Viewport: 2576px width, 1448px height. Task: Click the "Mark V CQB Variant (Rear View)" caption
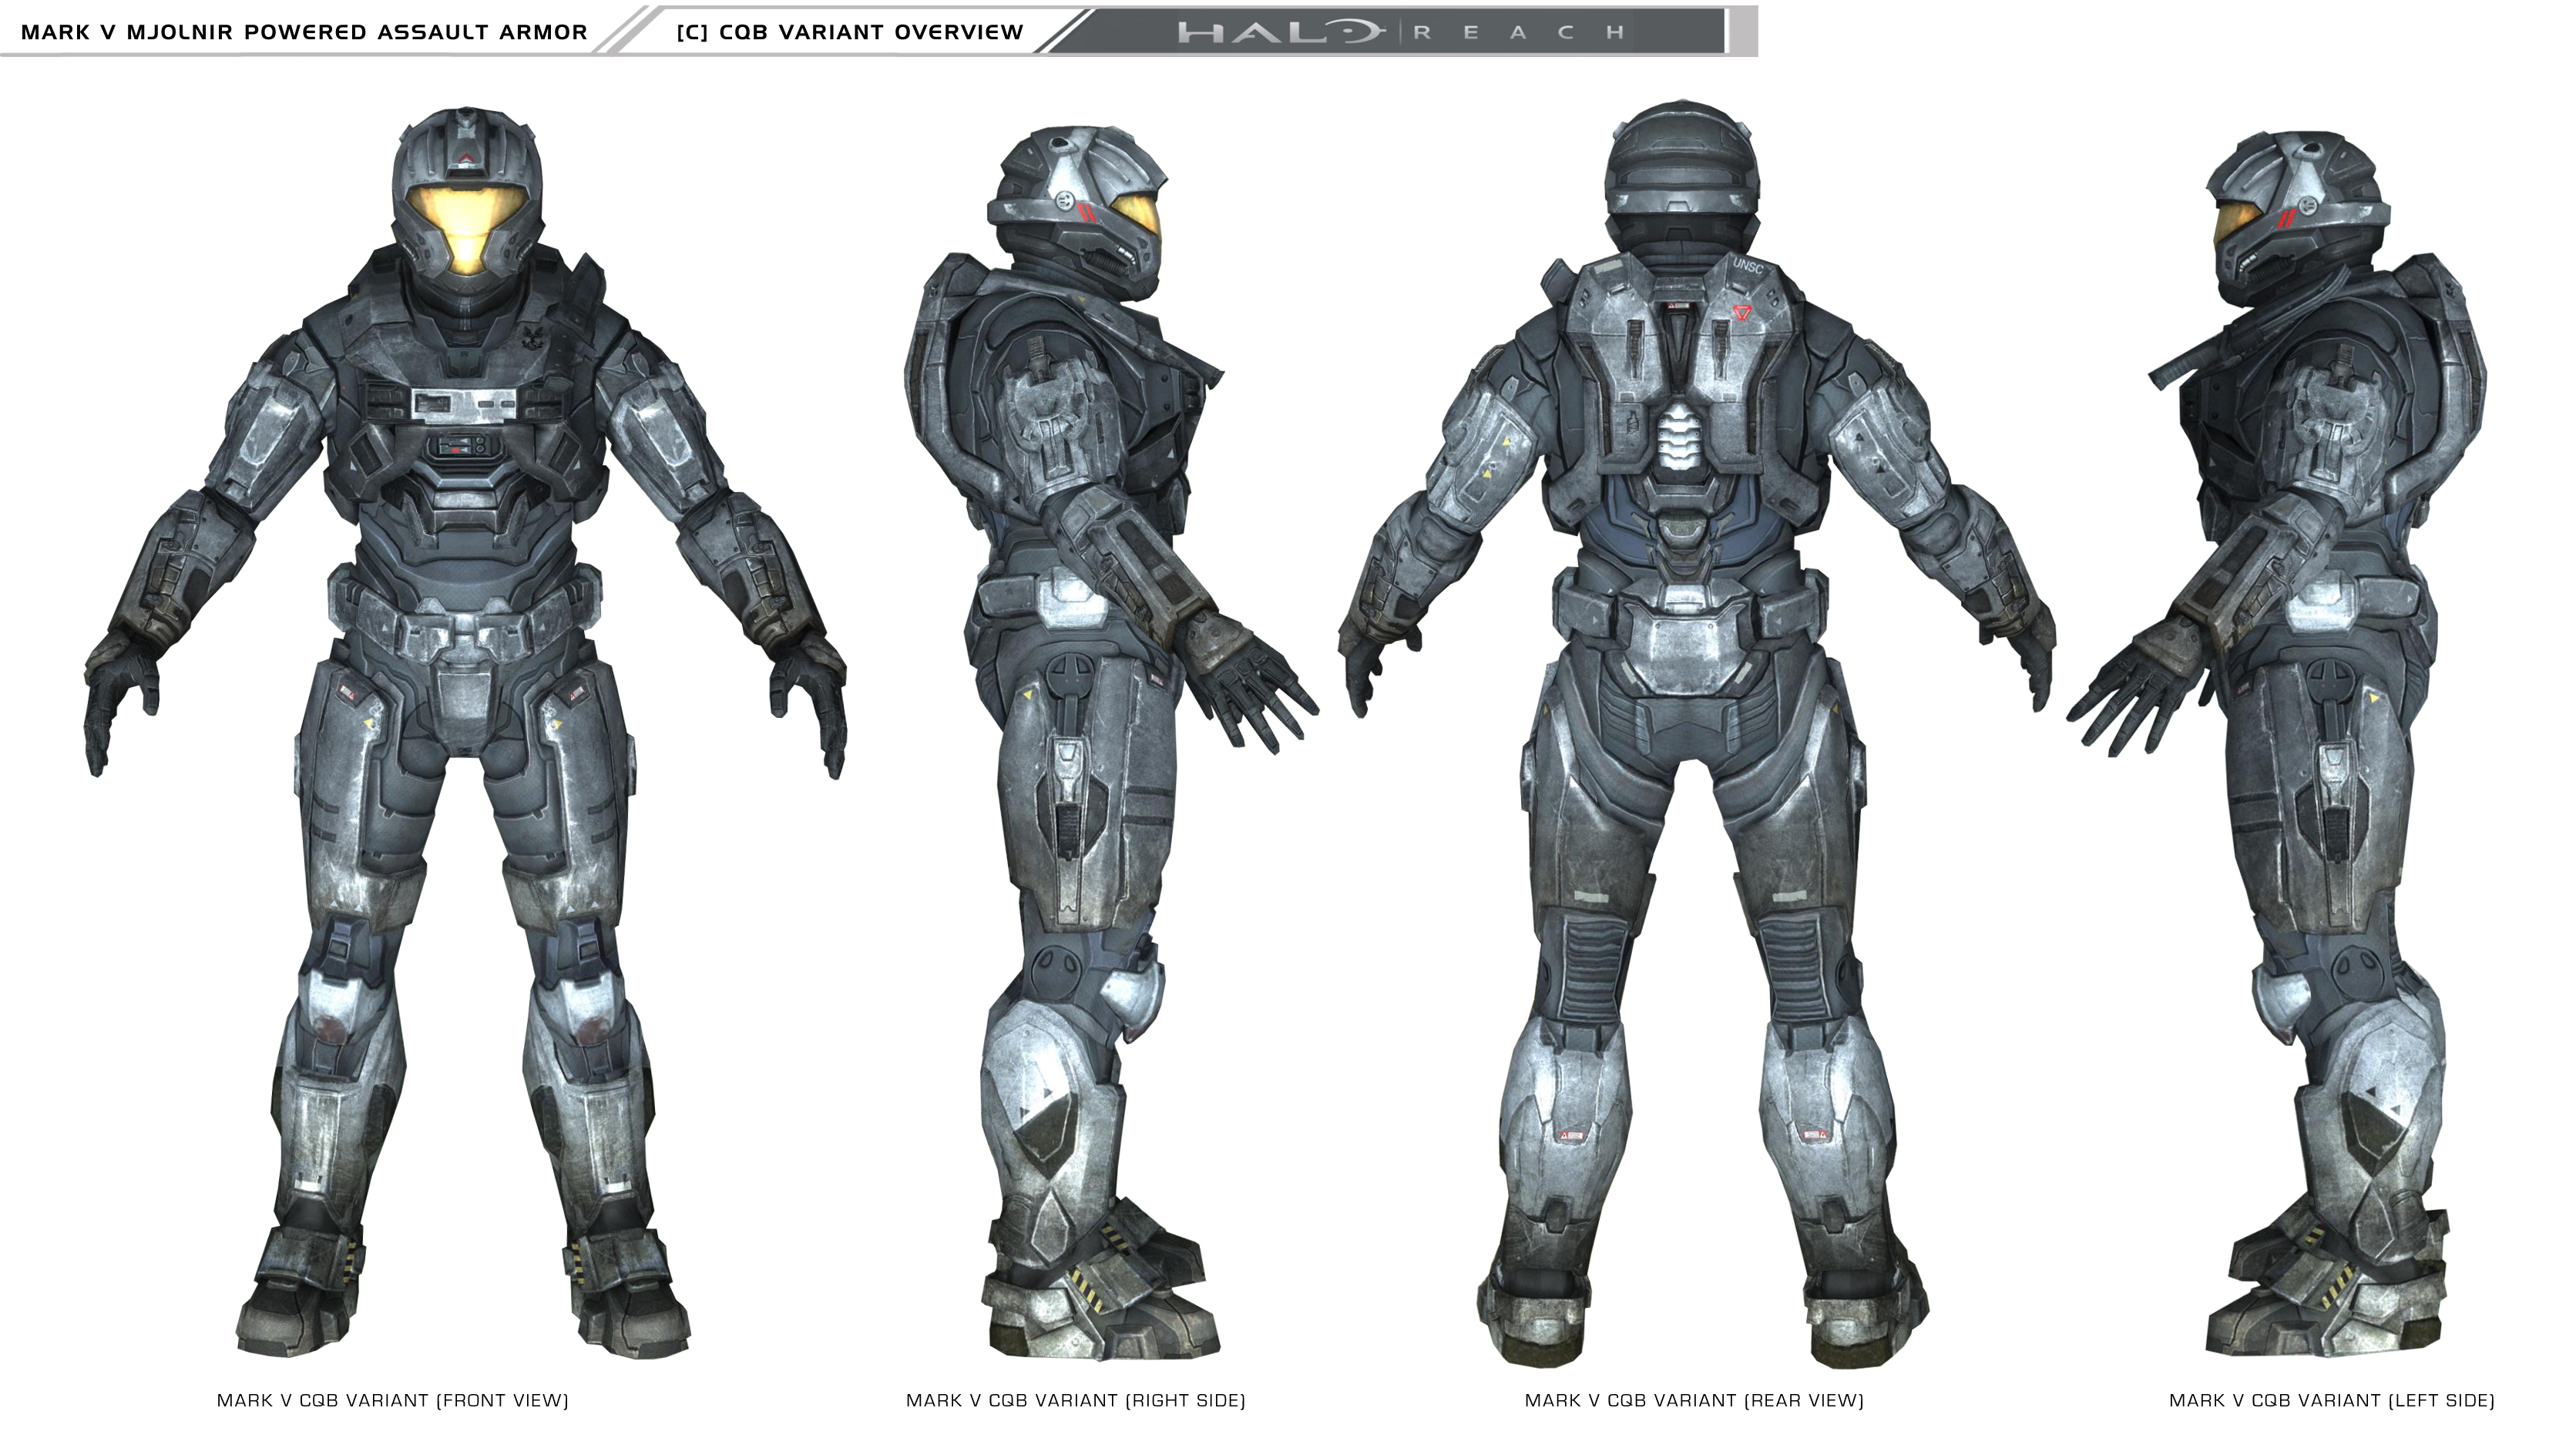coord(1694,1401)
